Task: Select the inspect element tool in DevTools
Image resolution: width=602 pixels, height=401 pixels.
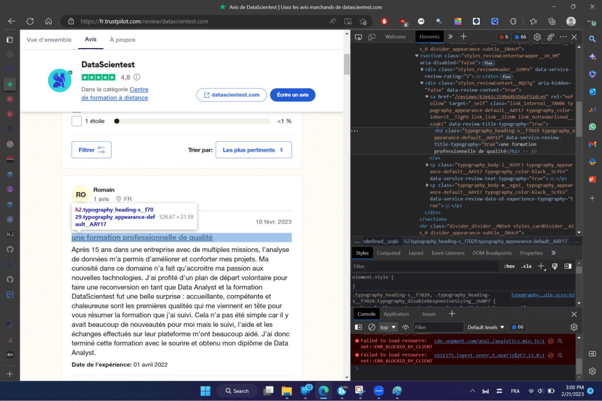Action: 358,36
